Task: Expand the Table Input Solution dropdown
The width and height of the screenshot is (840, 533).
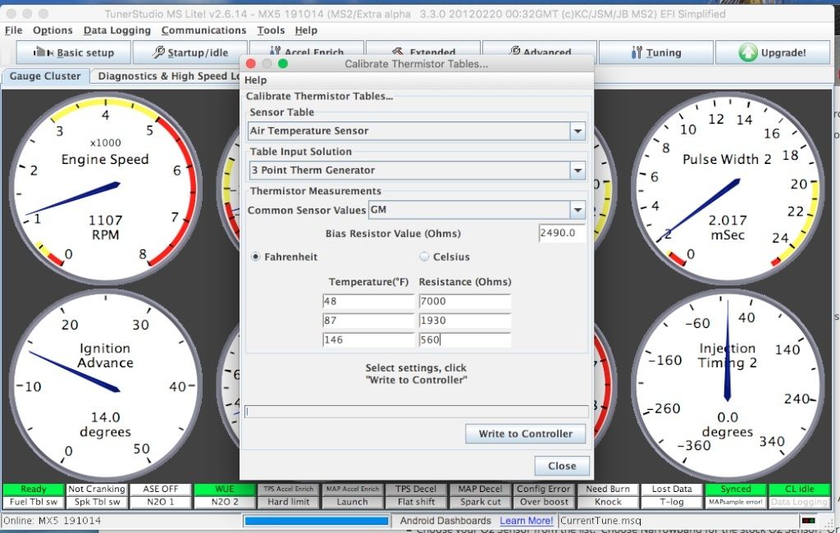Action: [x=577, y=171]
